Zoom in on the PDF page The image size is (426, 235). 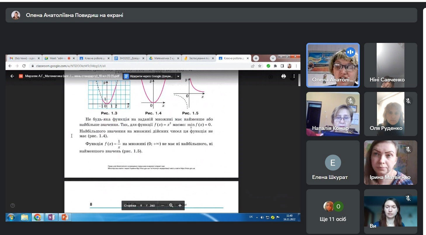coord(180,206)
